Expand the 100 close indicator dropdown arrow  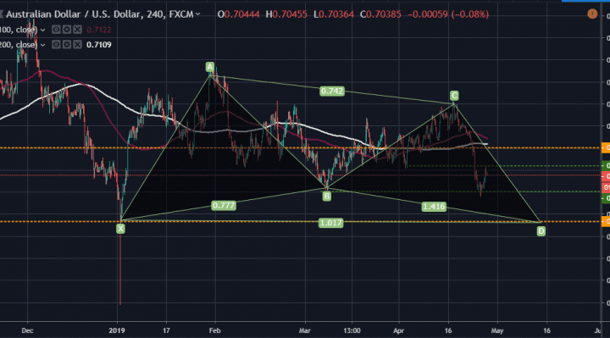tap(43, 30)
